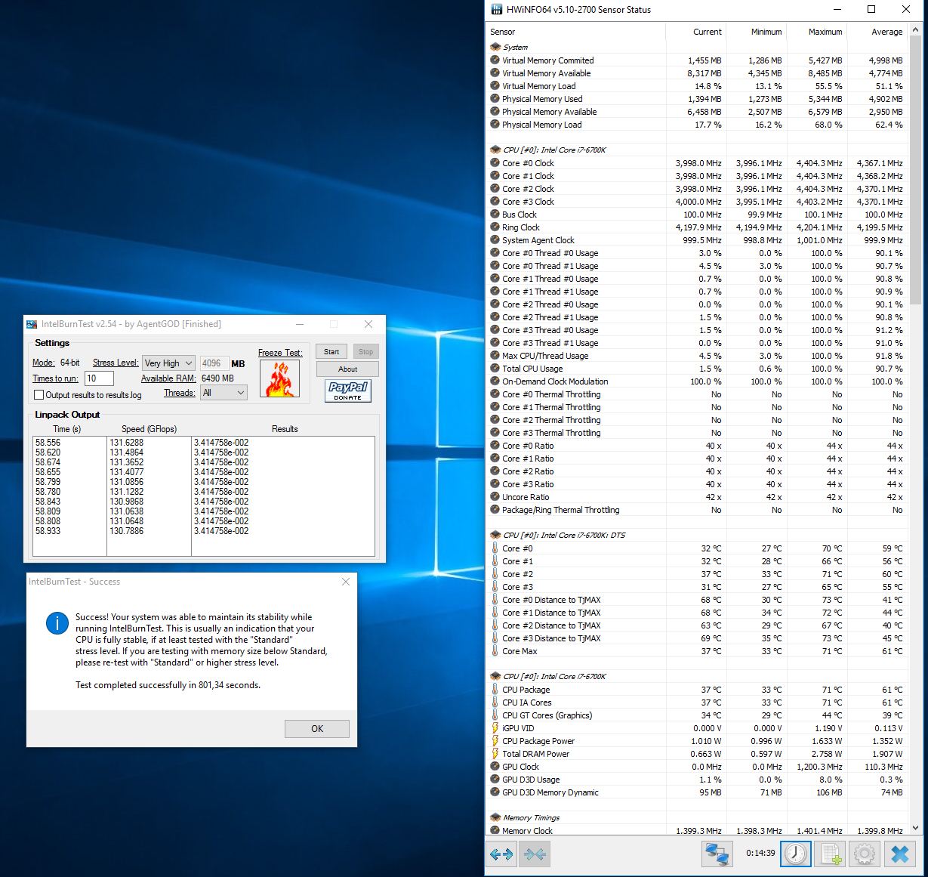The width and height of the screenshot is (928, 877).
Task: Click the icon beside GPU D3D Usage
Action: click(495, 780)
